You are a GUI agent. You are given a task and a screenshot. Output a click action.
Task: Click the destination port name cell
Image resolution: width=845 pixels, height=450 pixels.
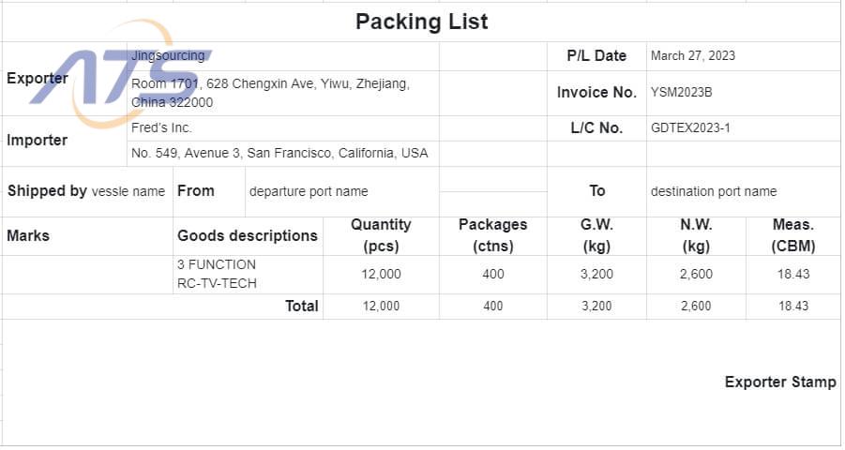pos(743,191)
